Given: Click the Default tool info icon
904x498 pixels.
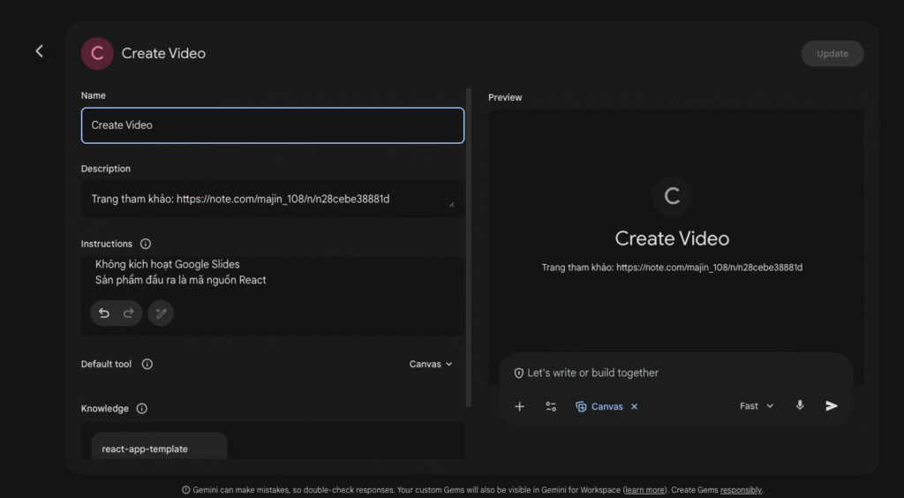Looking at the screenshot, I should click(147, 364).
